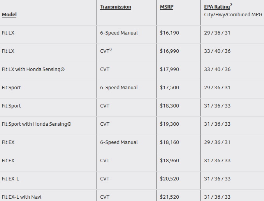
Task: Click the $21,520 MSRP cell
Action: coord(169,197)
